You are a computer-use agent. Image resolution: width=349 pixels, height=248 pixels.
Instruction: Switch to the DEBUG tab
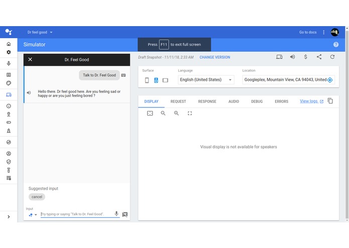click(x=257, y=101)
